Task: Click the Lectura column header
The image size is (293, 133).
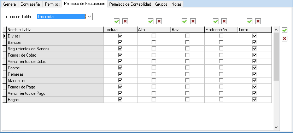Action: tap(120, 30)
